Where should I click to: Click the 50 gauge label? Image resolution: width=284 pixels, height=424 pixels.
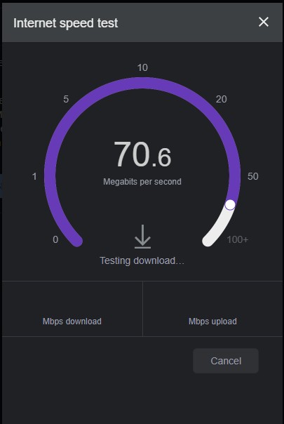[253, 176]
